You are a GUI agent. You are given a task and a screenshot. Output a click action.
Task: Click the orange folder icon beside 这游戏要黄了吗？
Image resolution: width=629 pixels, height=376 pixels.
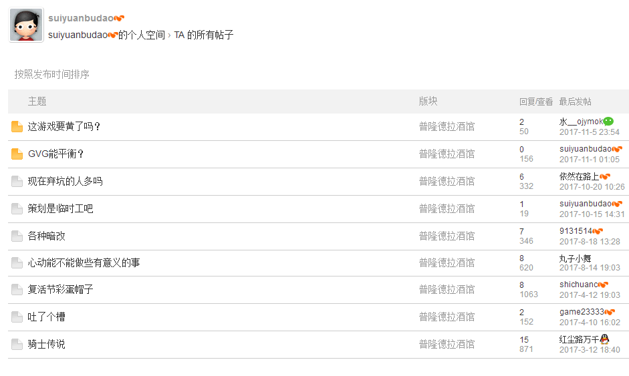pyautogui.click(x=17, y=127)
